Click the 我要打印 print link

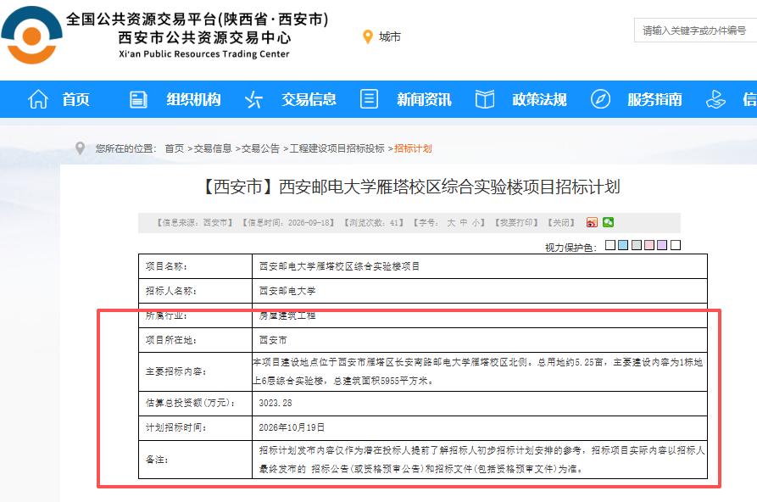point(516,223)
